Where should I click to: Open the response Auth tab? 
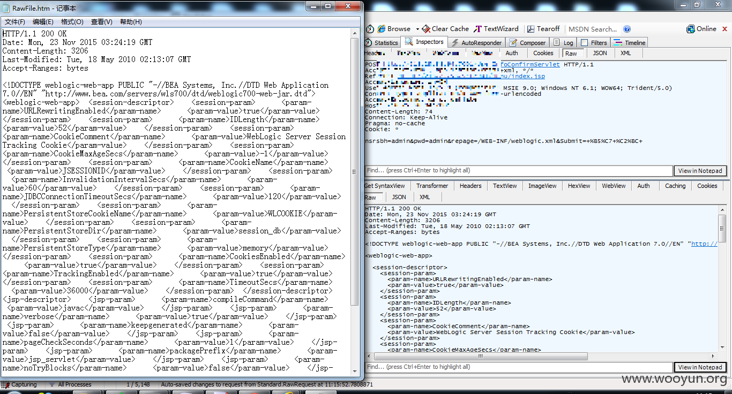point(644,186)
